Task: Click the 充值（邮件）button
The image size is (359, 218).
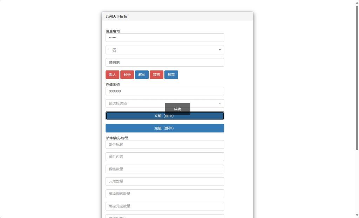Action: [165, 128]
